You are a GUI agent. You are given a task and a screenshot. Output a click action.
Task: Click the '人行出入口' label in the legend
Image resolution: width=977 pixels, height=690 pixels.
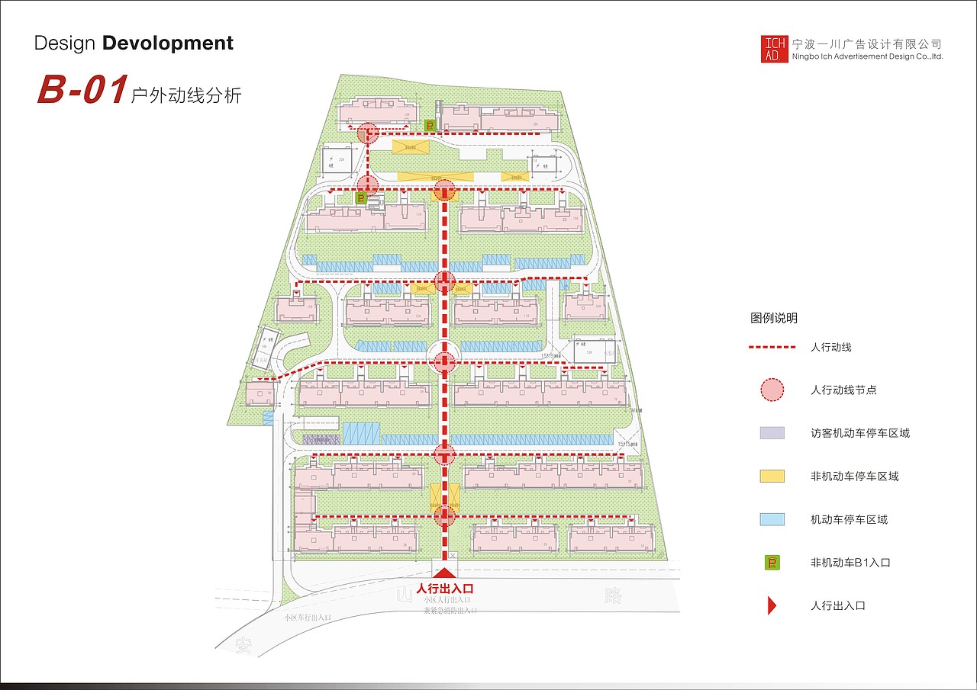(x=838, y=606)
